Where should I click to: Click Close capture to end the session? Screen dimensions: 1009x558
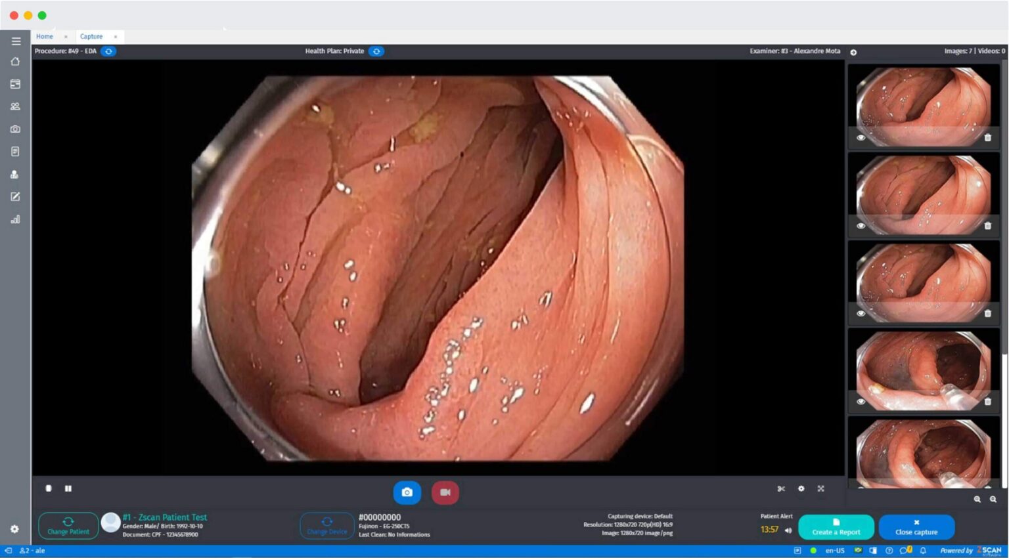pos(916,526)
